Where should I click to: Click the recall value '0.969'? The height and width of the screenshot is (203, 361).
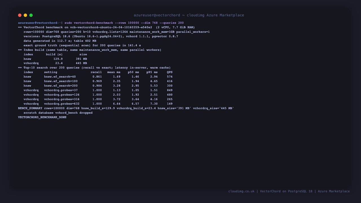pyautogui.click(x=97, y=81)
